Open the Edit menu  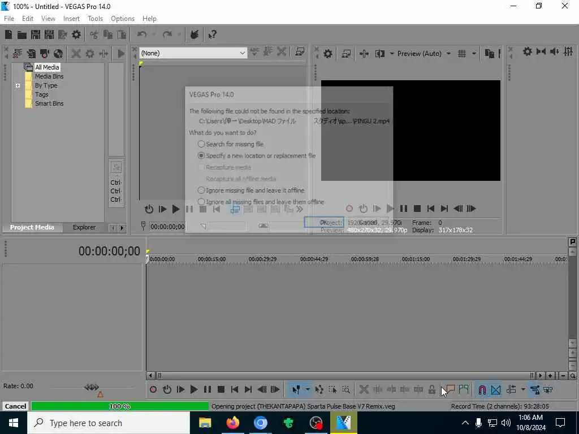click(28, 19)
